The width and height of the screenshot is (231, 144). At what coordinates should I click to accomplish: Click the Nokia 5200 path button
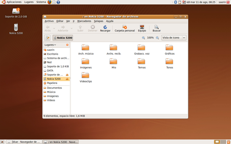click(63, 38)
